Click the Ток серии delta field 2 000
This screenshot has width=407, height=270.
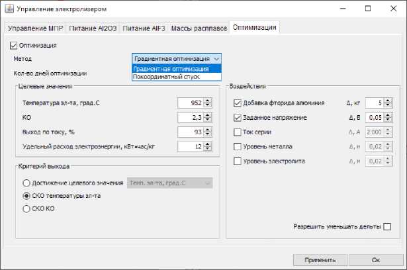(x=375, y=132)
